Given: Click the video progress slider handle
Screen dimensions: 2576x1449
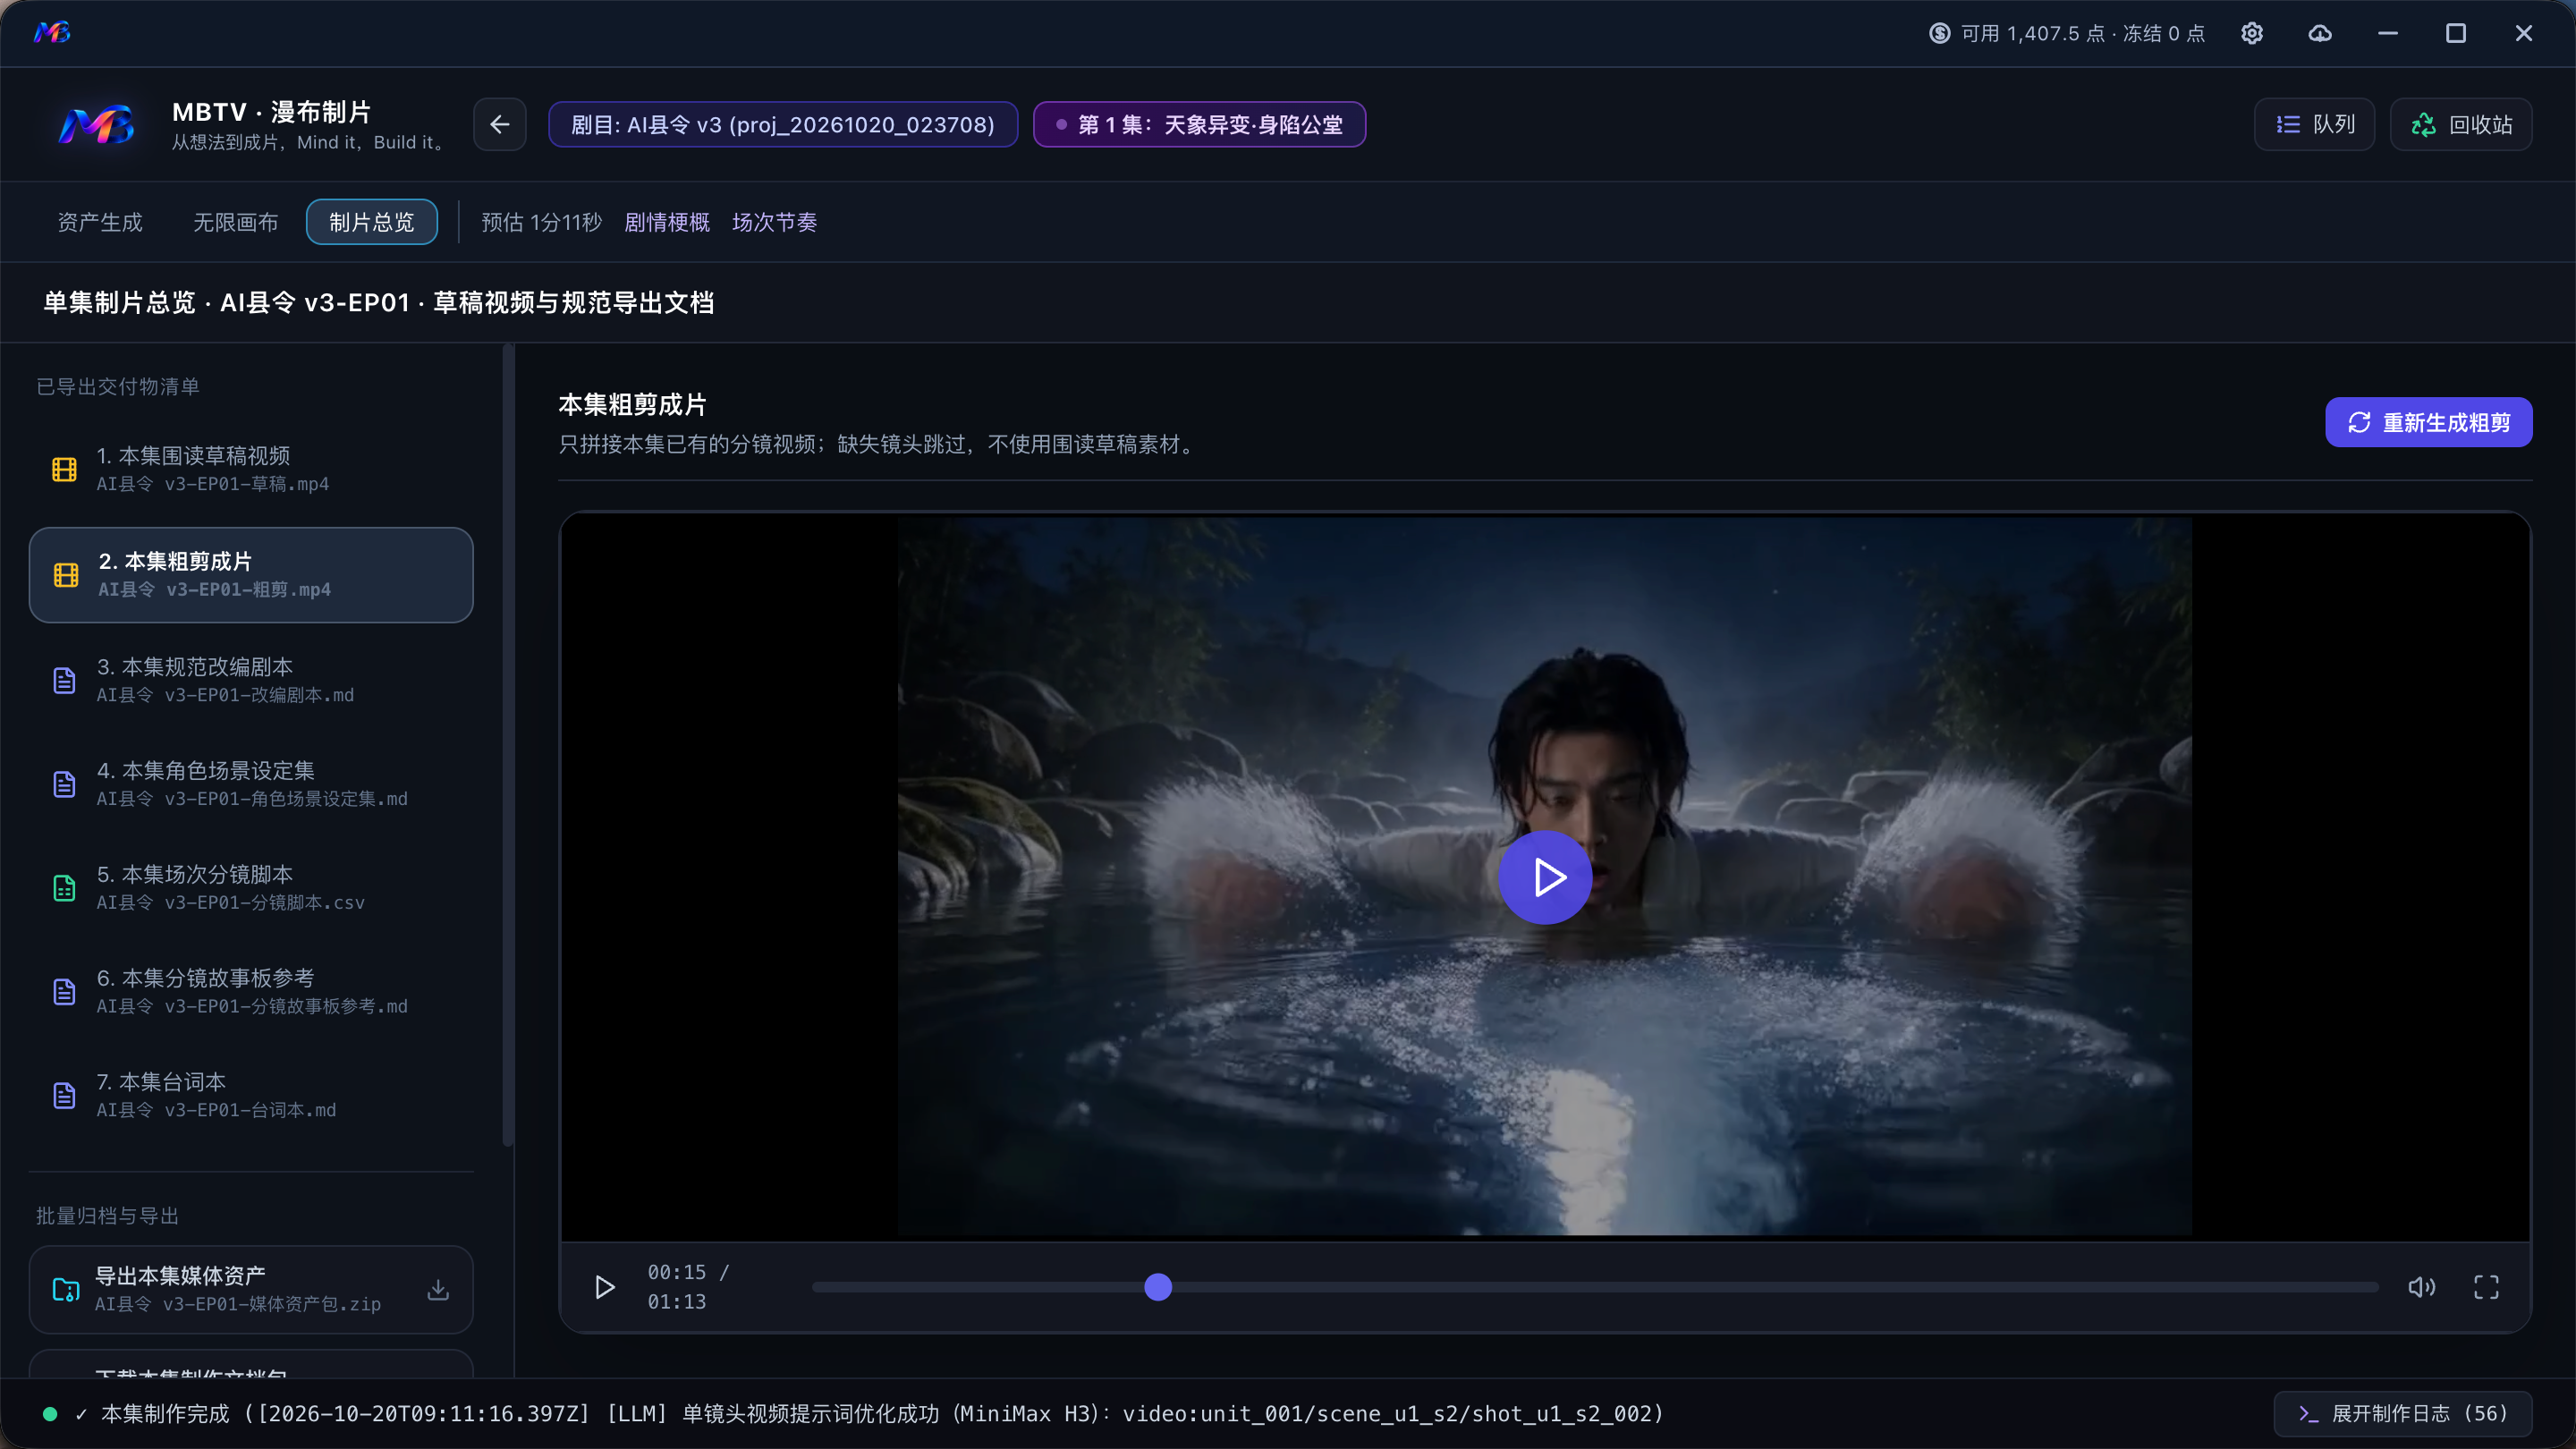Looking at the screenshot, I should pos(1158,1287).
